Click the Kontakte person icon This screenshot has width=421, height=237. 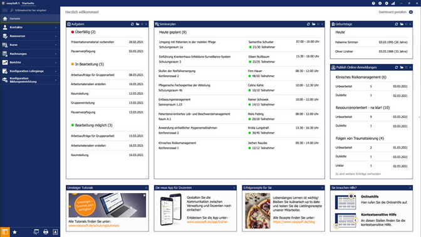click(x=5, y=27)
